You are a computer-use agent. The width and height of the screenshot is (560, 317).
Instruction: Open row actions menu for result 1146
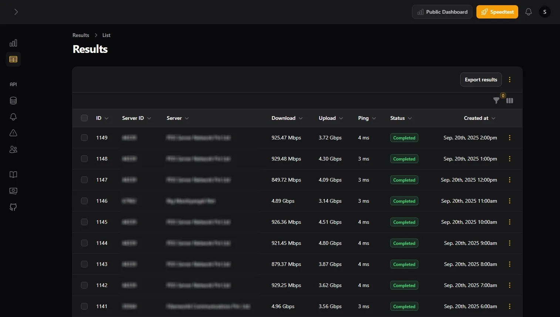click(510, 201)
